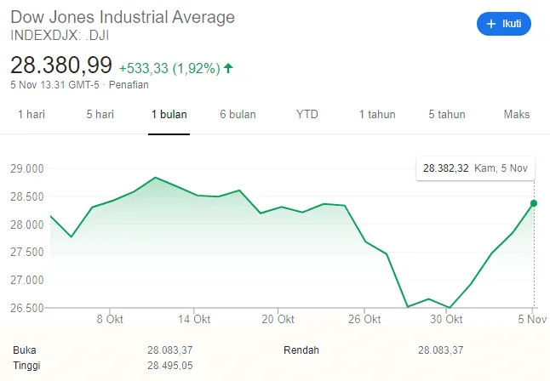Image resolution: width=550 pixels, height=381 pixels.
Task: Click the plus icon in Ikuti button
Action: pyautogui.click(x=490, y=24)
